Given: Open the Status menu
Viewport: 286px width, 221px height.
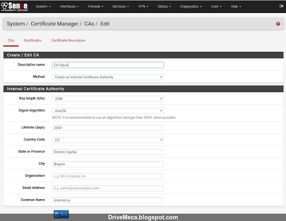Looking at the screenshot, I should pos(164,6).
